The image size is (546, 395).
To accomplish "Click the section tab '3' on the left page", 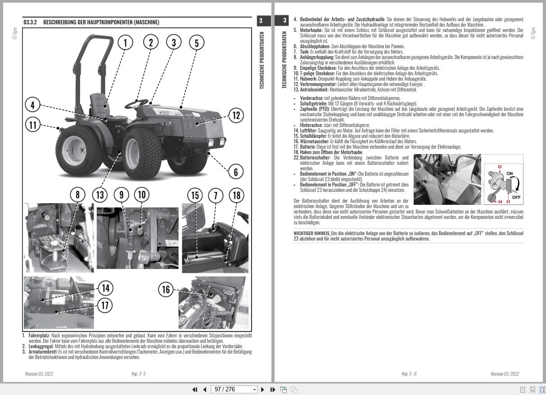I will [261, 21].
